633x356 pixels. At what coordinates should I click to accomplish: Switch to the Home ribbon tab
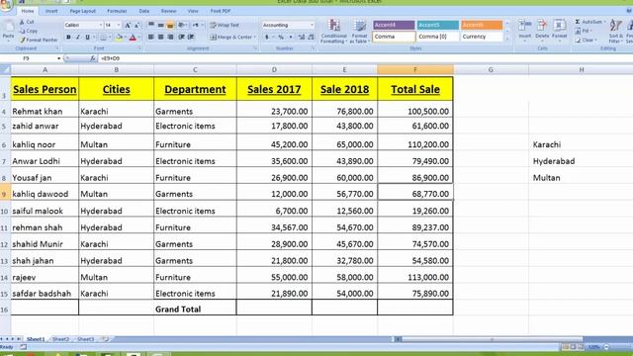pos(28,11)
